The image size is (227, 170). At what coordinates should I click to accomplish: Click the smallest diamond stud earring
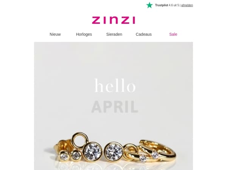click(x=64, y=156)
